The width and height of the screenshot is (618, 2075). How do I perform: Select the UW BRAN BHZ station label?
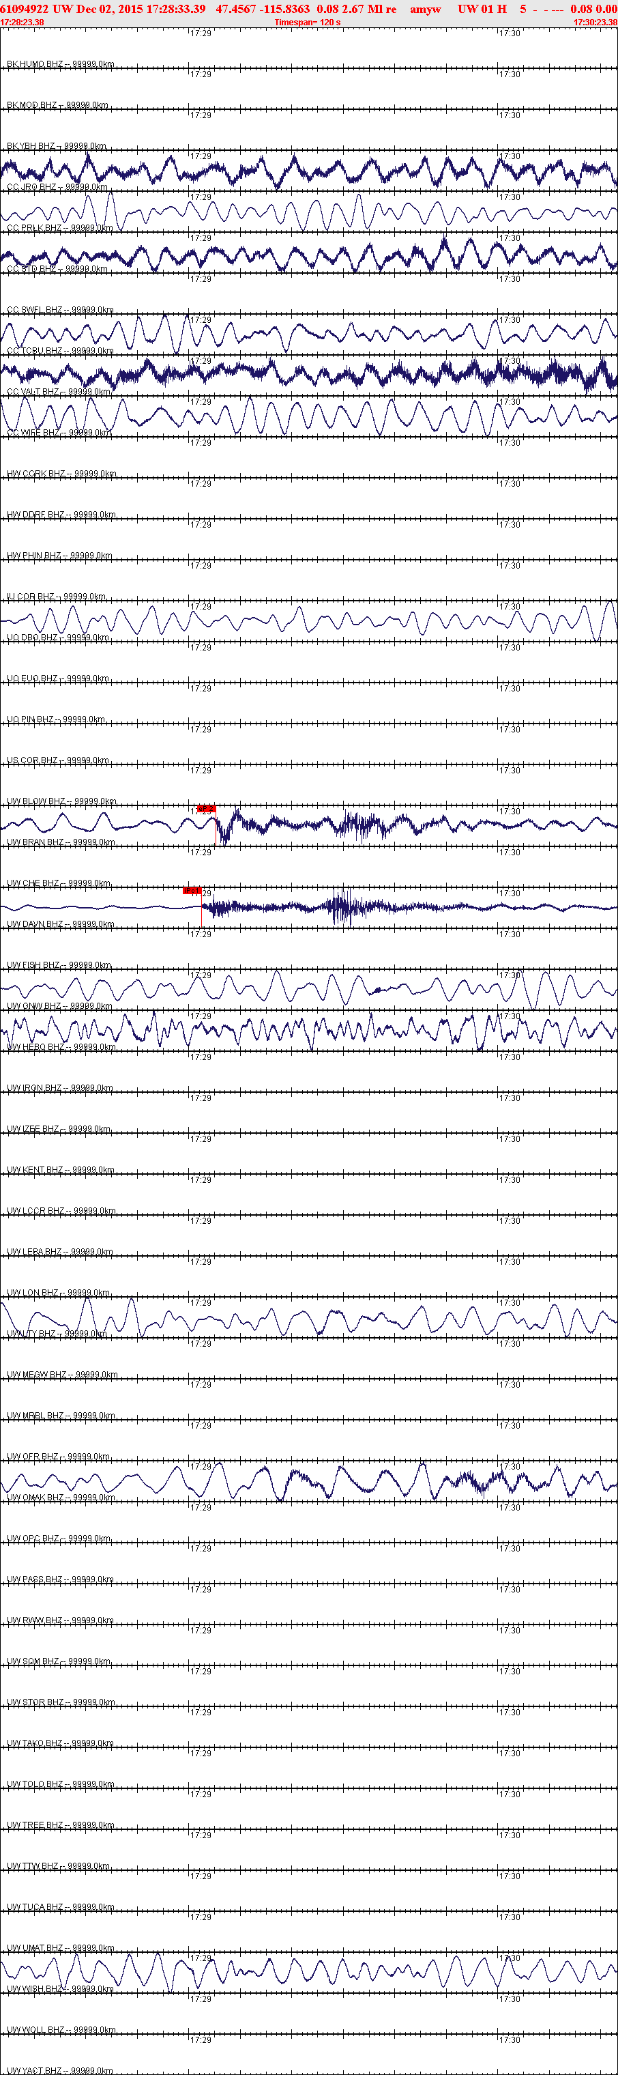point(61,842)
